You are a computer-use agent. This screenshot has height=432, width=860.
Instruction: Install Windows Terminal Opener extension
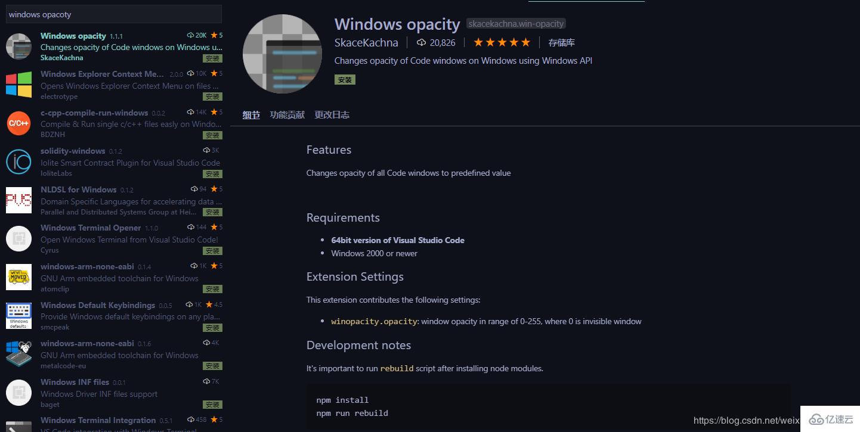click(x=212, y=251)
